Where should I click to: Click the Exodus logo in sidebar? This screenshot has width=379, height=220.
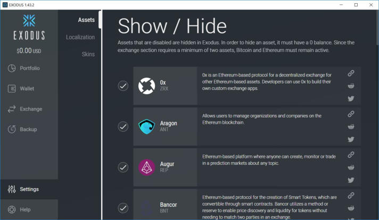[29, 28]
